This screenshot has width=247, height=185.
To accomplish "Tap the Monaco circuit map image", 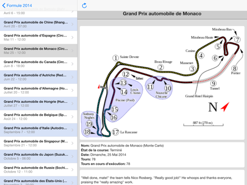I will tap(162, 83).
